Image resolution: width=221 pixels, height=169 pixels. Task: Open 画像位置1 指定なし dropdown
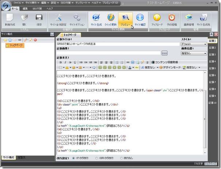194,53
